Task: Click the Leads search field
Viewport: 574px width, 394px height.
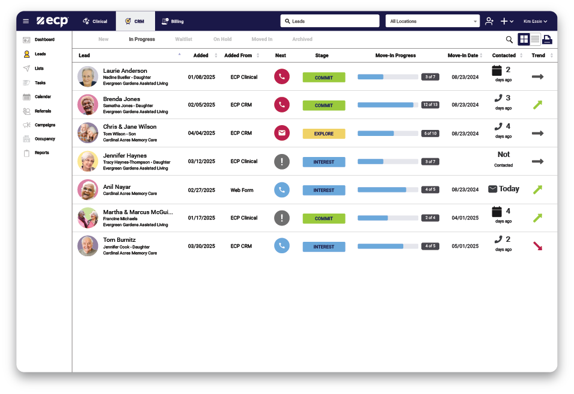Action: click(329, 21)
